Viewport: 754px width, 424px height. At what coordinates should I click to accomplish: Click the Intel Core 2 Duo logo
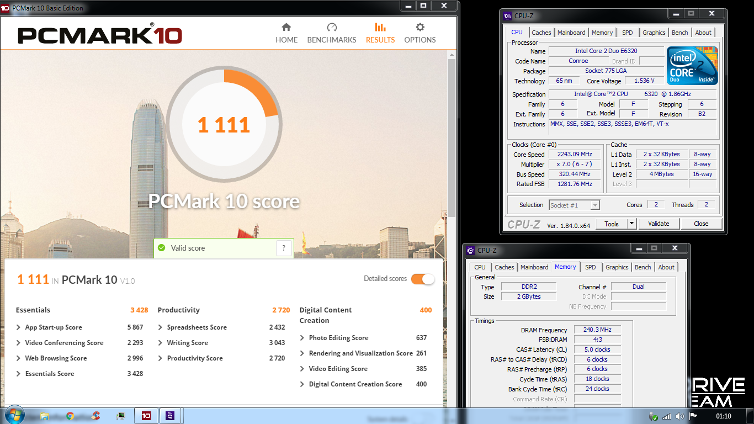692,65
